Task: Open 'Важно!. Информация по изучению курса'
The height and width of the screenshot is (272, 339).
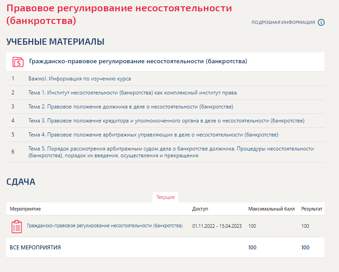Action: [x=79, y=79]
